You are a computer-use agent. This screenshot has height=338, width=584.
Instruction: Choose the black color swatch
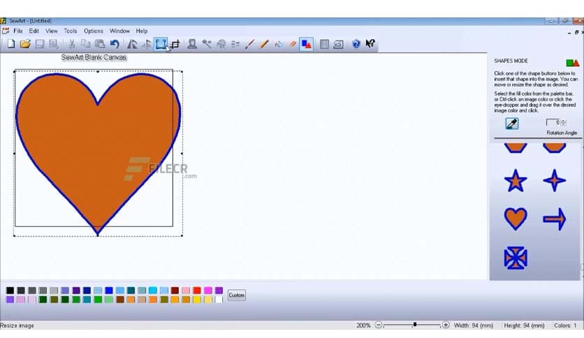pos(10,291)
